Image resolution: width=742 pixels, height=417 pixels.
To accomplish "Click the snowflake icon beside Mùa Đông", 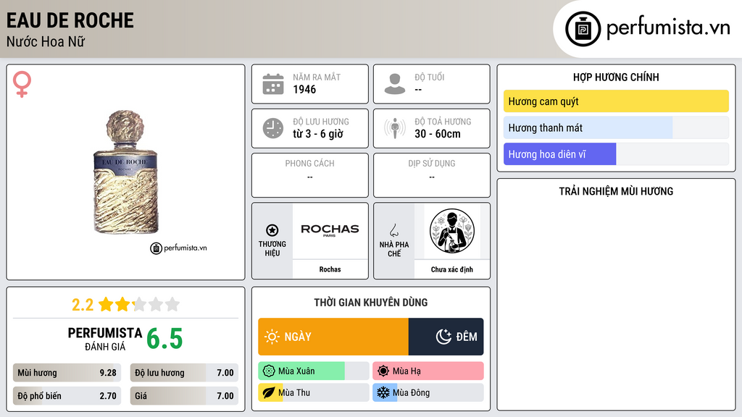I will click(x=383, y=392).
